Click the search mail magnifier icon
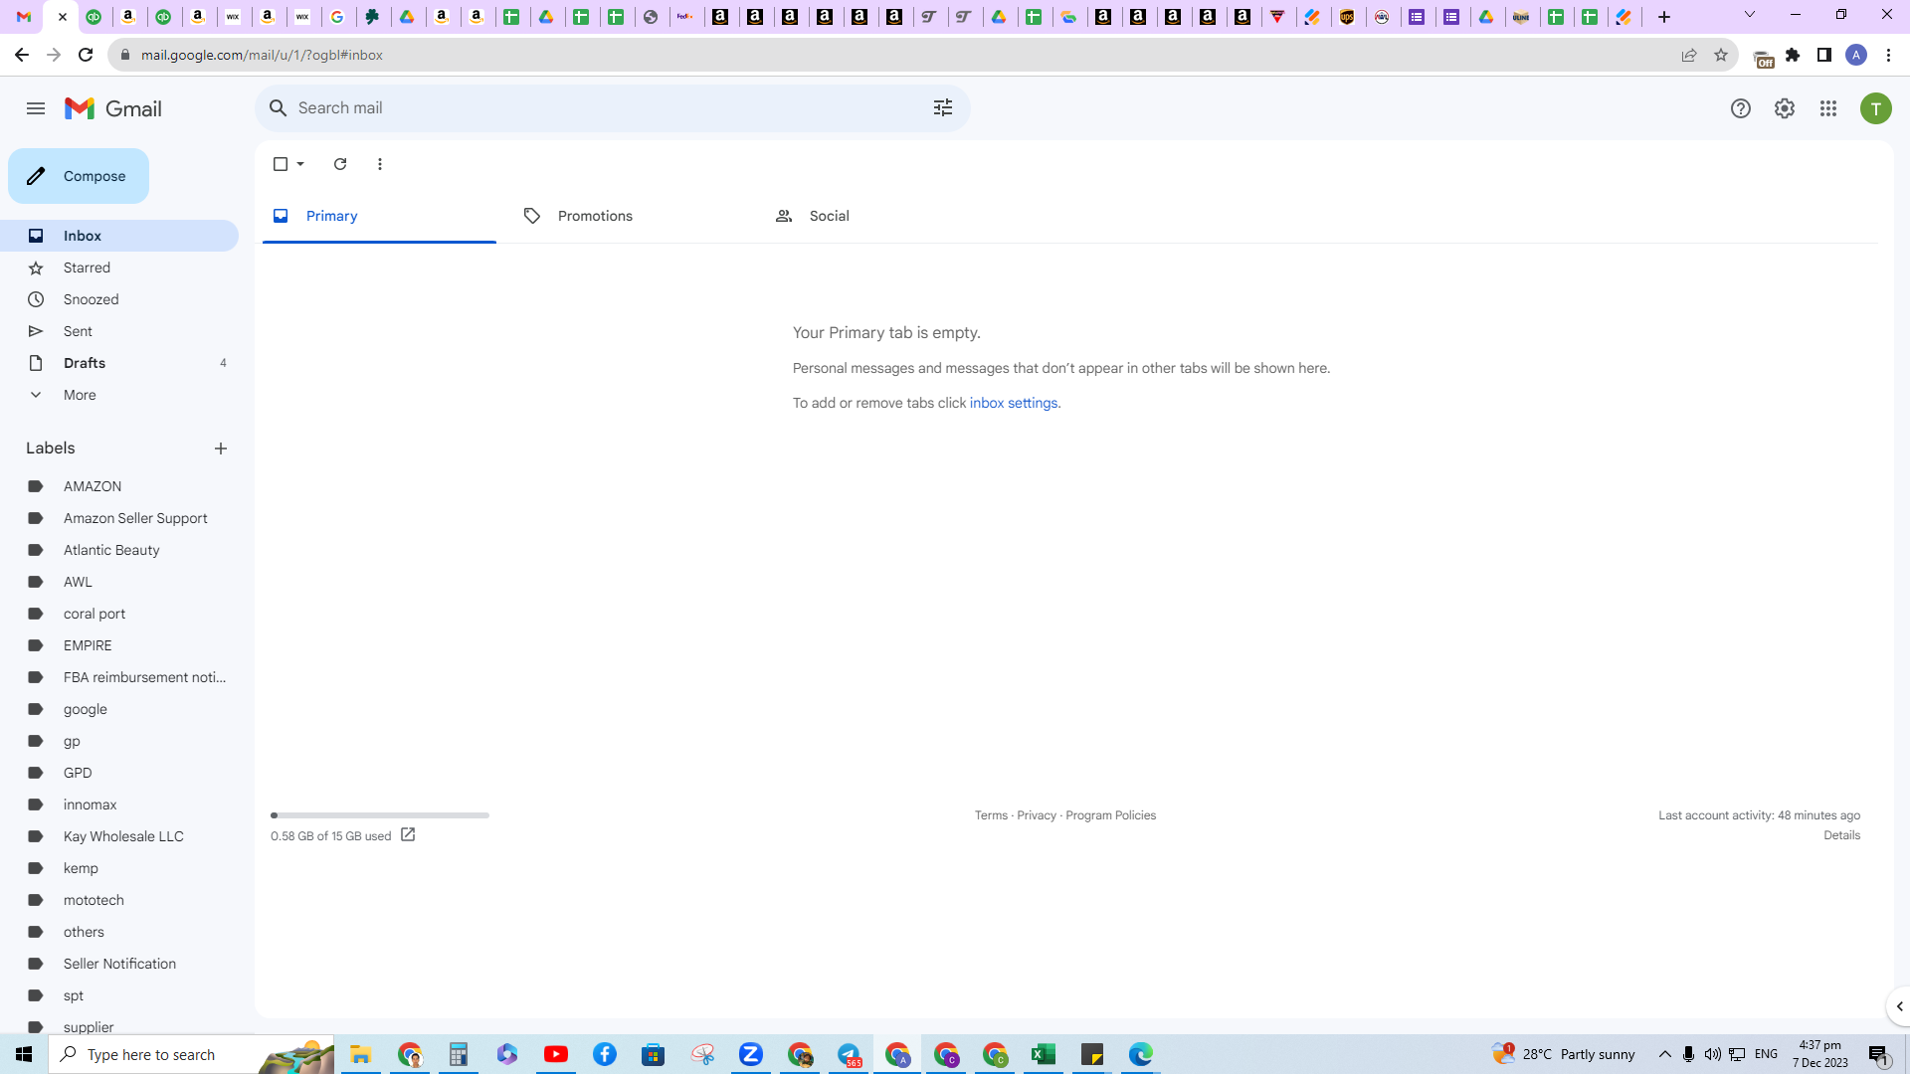Screen dimensions: 1910x1074 (x=279, y=108)
